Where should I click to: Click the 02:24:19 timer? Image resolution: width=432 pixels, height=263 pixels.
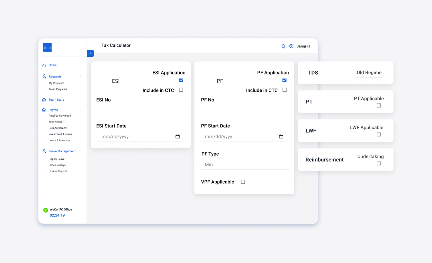pyautogui.click(x=57, y=216)
